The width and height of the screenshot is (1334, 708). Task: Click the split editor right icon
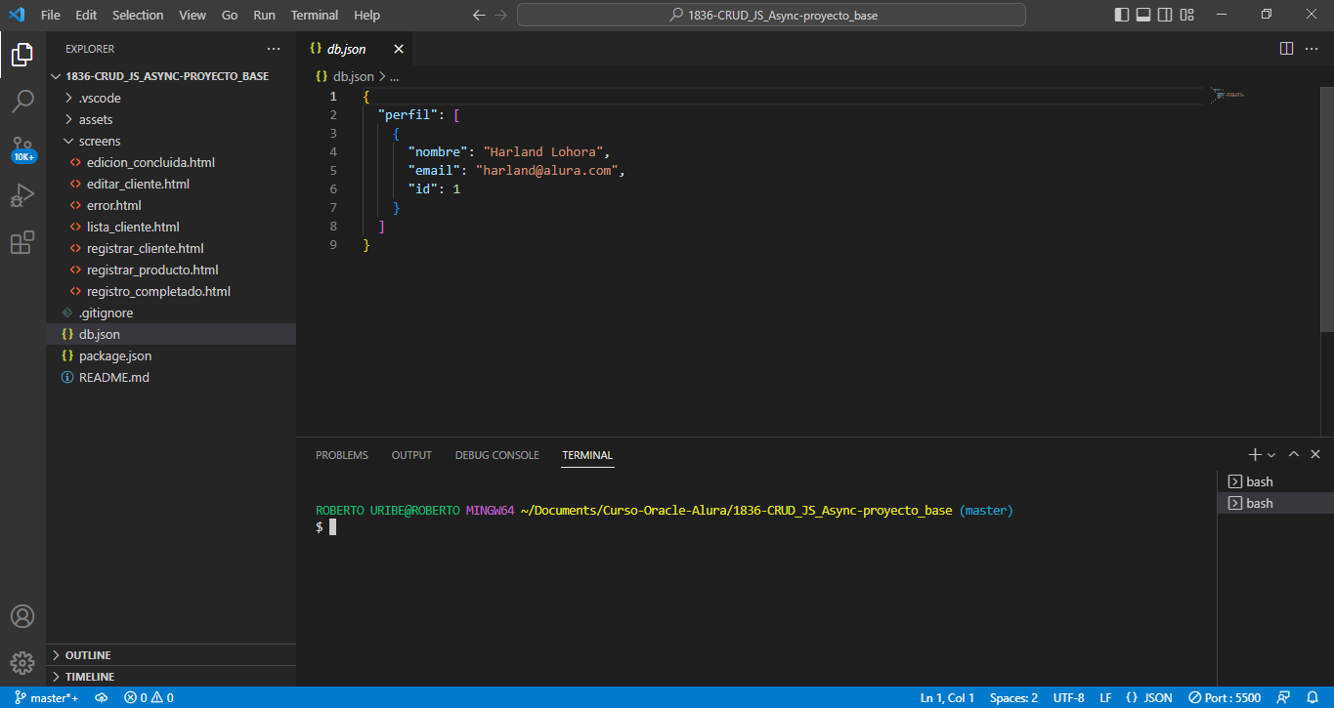pos(1286,49)
